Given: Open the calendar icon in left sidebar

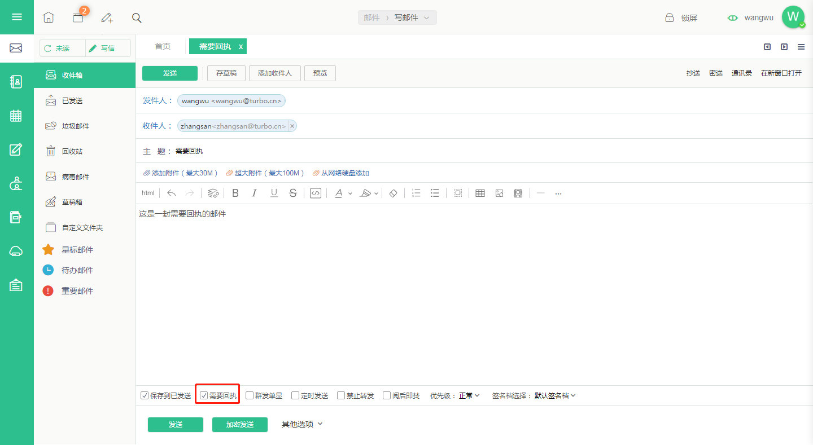Looking at the screenshot, I should (16, 116).
